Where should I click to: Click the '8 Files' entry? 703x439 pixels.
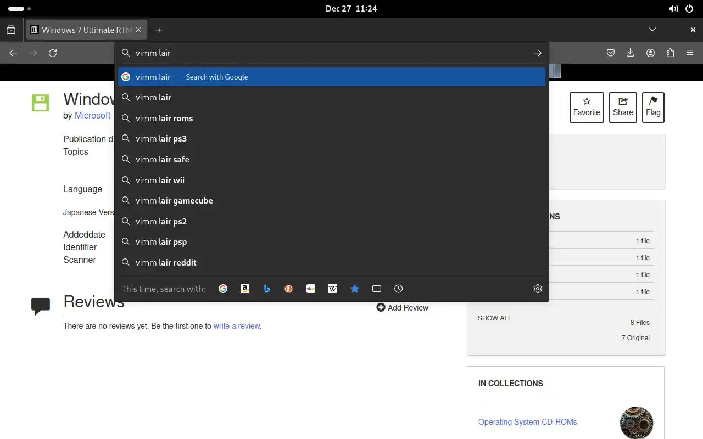(x=640, y=323)
